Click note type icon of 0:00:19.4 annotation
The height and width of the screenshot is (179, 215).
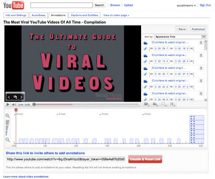pos(146,56)
